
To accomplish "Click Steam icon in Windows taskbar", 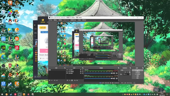I will click(x=11, y=94).
